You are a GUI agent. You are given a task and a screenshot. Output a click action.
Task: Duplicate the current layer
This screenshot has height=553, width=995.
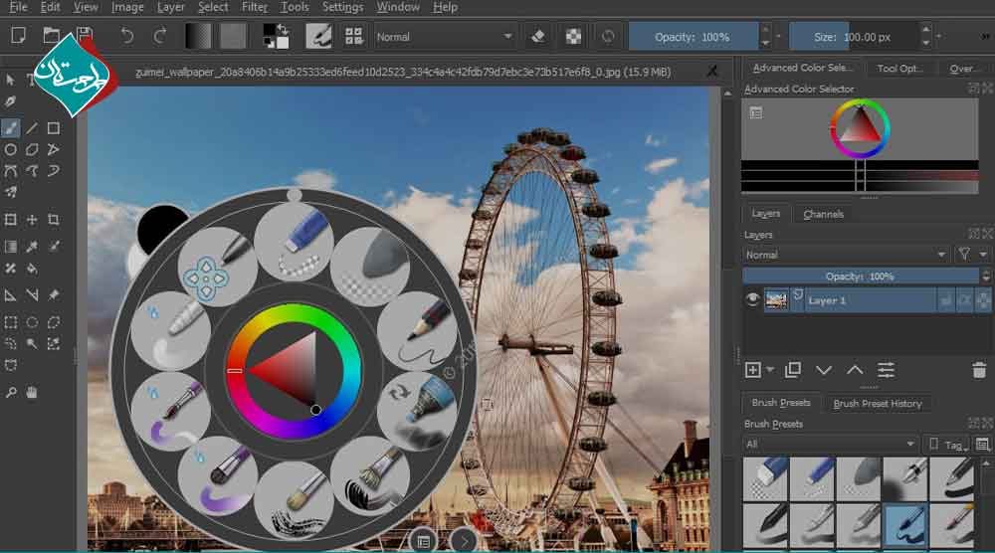[x=792, y=370]
